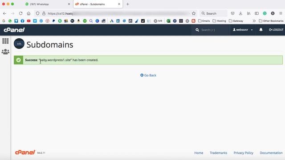Open the Trademarks footer link
This screenshot has width=285, height=160.
[218, 153]
